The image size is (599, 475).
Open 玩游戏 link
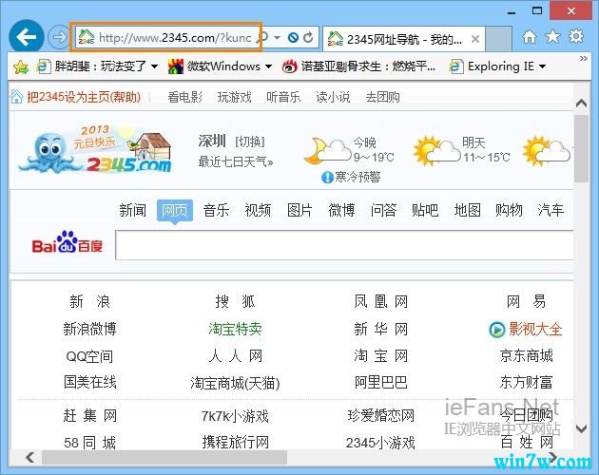(x=235, y=97)
